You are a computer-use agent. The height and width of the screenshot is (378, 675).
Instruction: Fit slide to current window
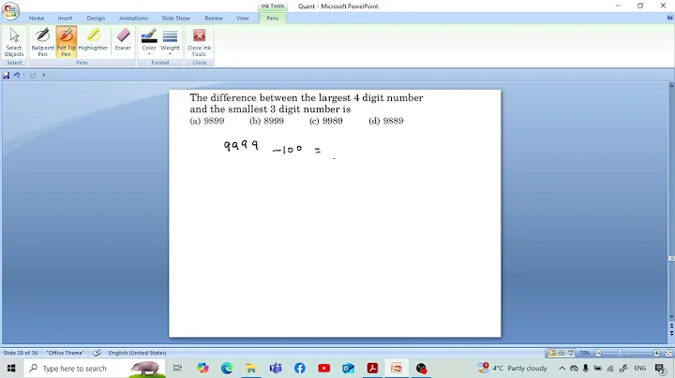(668, 353)
